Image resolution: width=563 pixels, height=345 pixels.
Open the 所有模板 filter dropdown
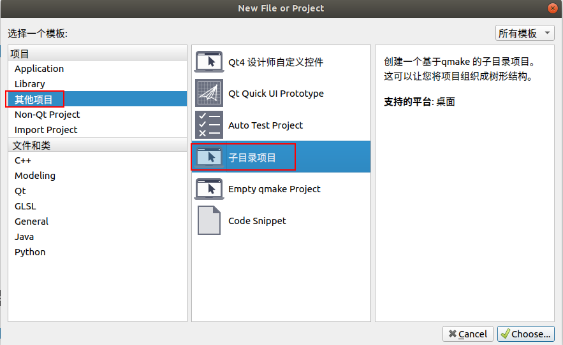(525, 33)
